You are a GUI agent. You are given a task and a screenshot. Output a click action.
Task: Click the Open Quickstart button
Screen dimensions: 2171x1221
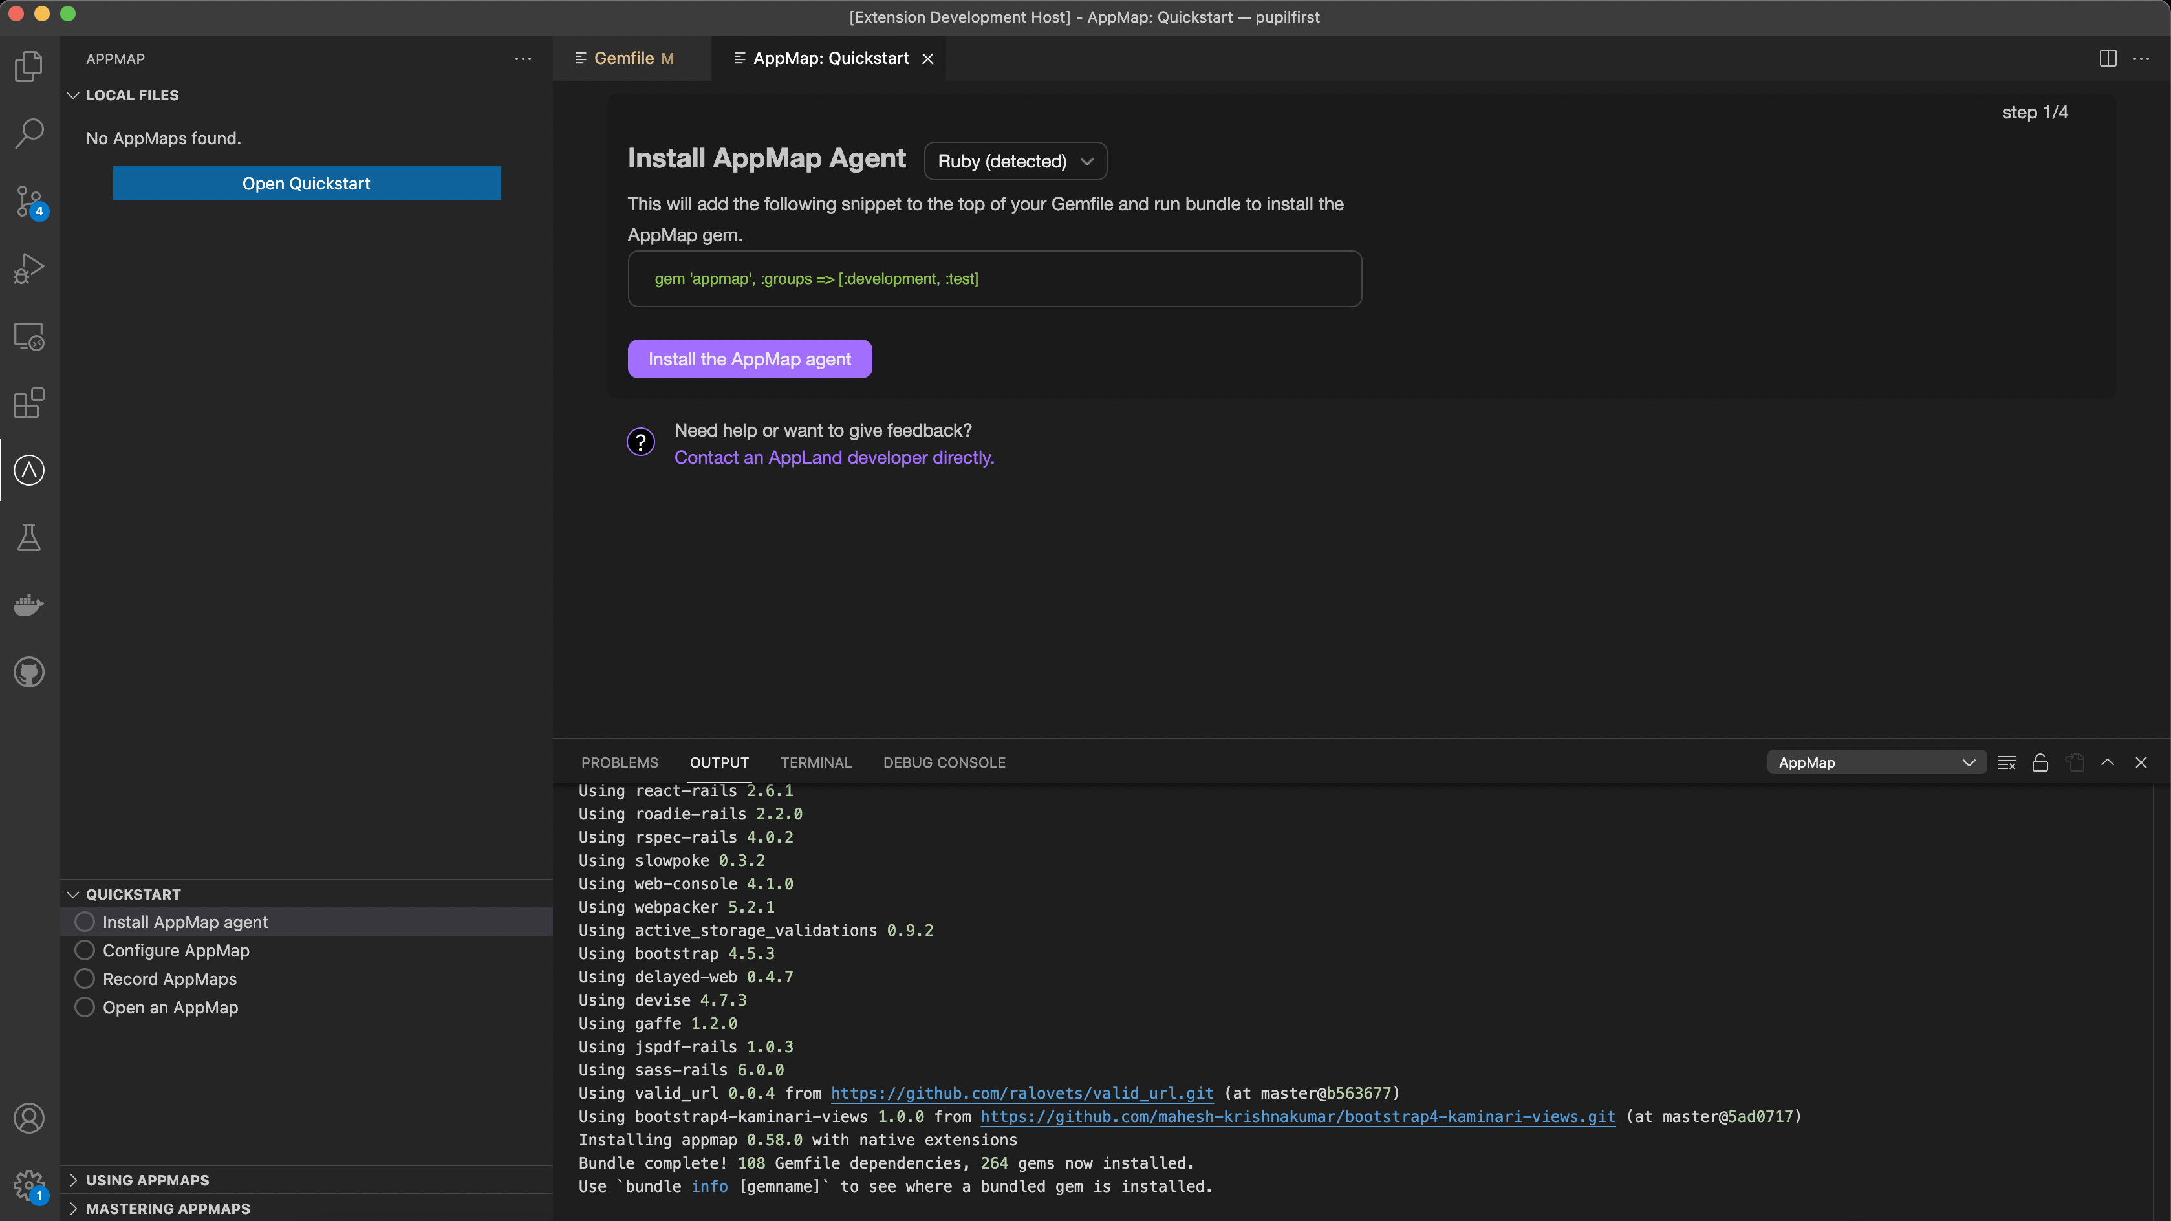[307, 183]
